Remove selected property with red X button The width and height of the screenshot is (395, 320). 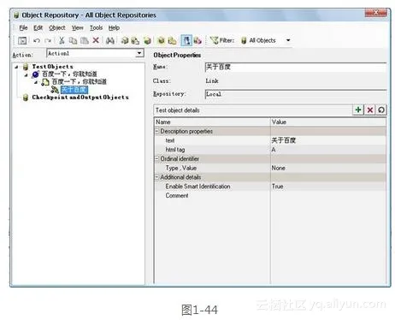[x=370, y=110]
